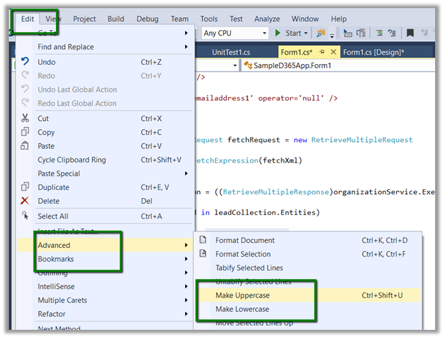Choose Make Uppercase from Advanced submenu

(242, 295)
